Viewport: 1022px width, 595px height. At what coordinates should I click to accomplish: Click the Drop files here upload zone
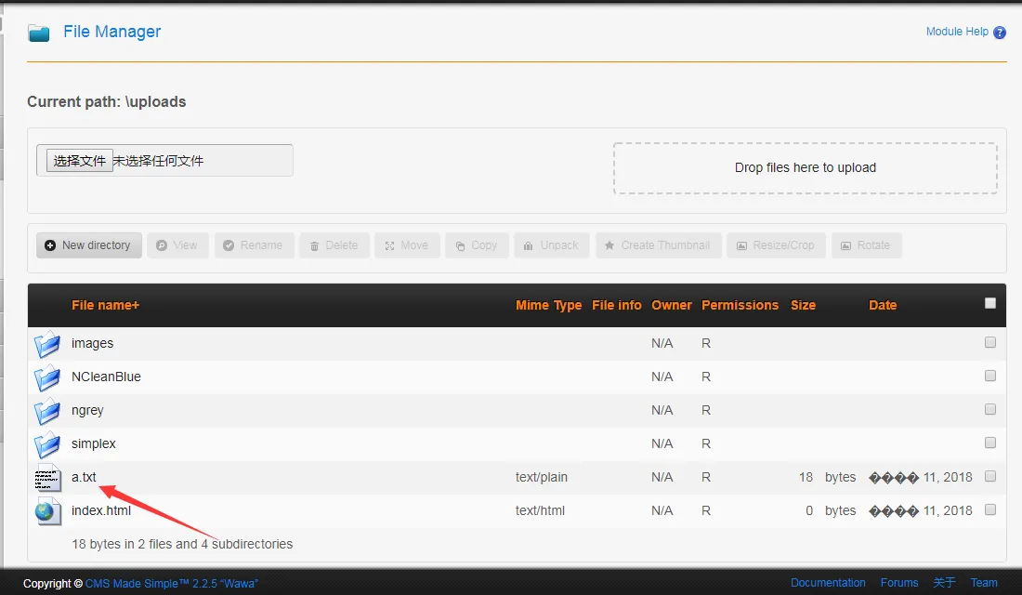click(x=805, y=168)
